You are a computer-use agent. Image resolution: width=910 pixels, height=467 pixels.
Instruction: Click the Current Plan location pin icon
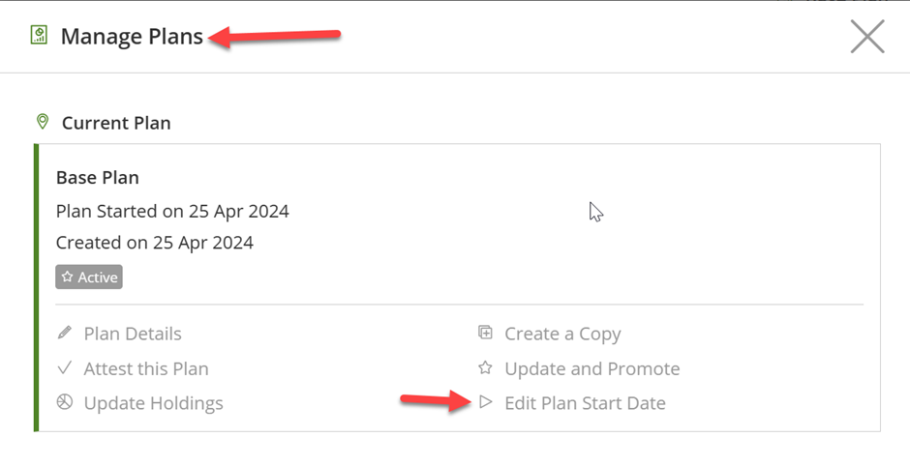pos(43,122)
